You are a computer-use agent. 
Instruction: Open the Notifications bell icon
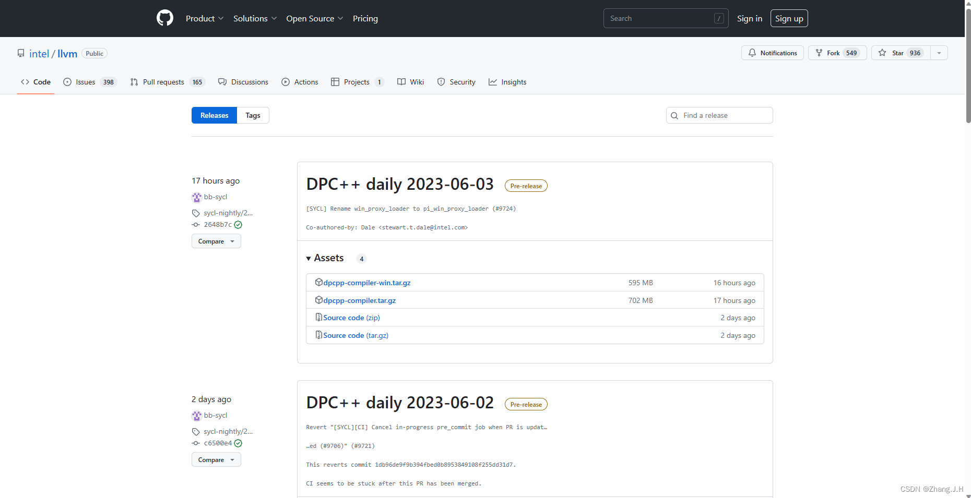(752, 53)
